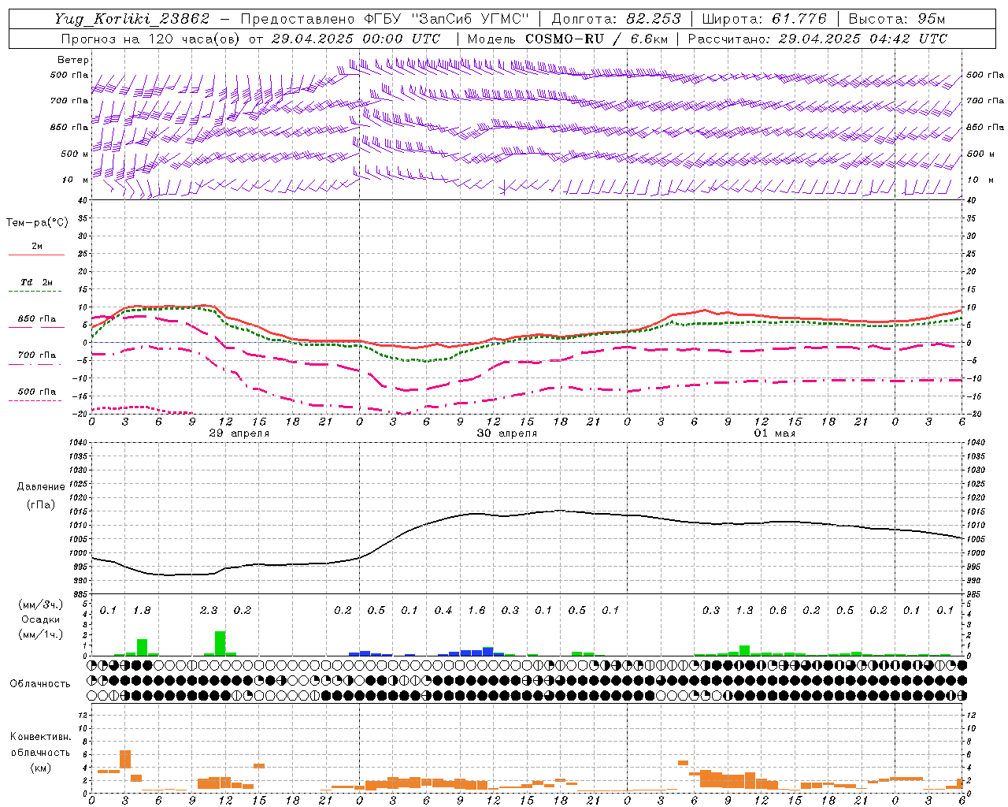1008x807 pixels.
Task: Click the (мм/3ч.) precipitation unit label
Action: 40,604
